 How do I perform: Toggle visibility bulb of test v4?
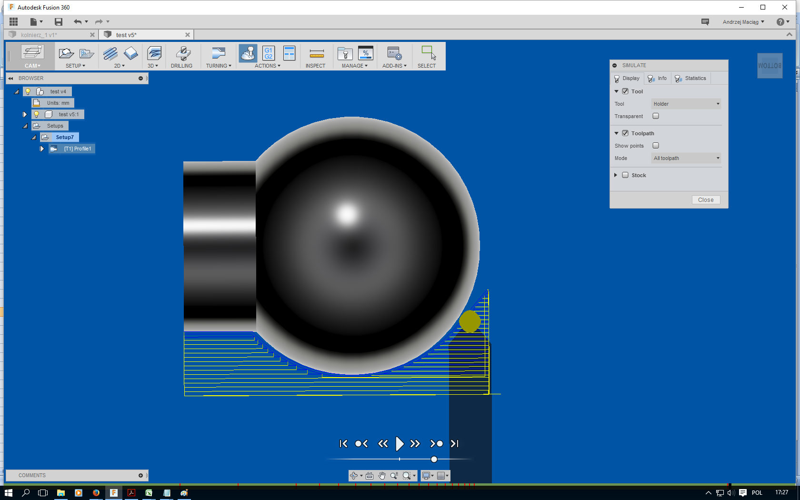click(28, 91)
